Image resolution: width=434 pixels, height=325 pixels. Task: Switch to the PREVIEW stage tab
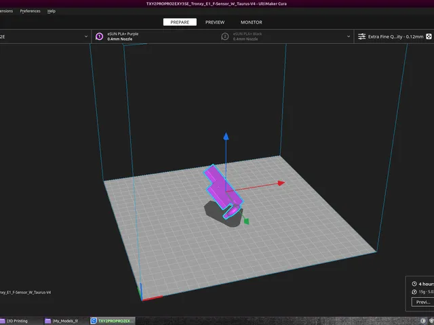click(215, 22)
